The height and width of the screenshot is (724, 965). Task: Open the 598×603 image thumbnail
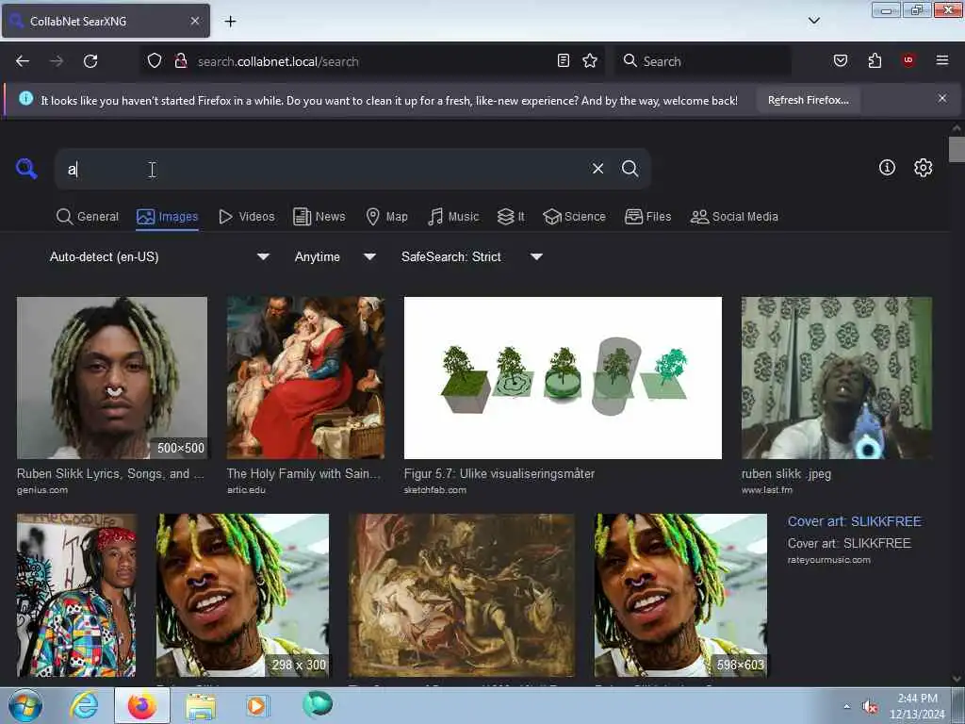tap(680, 596)
